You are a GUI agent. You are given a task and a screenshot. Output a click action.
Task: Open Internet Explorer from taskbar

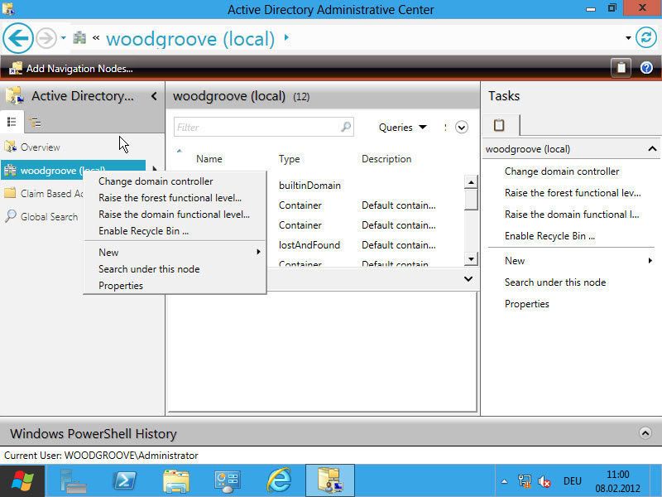(279, 481)
